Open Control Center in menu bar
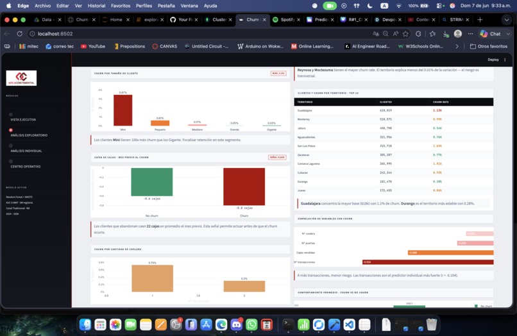Image resolution: width=517 pixels, height=336 pixels. pos(439,6)
